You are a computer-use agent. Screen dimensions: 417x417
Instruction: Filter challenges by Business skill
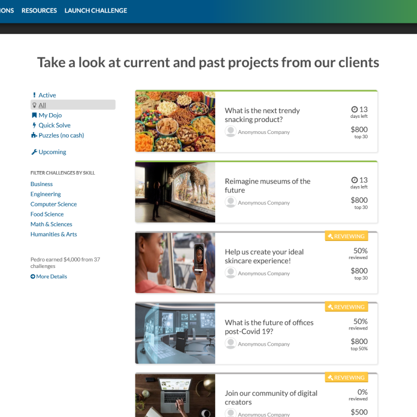(x=41, y=183)
